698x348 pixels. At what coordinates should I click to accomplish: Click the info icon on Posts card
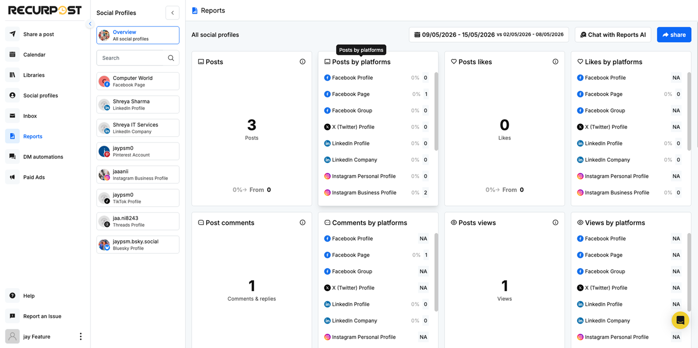pos(303,62)
